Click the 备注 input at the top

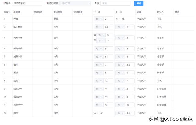coord(115,3)
